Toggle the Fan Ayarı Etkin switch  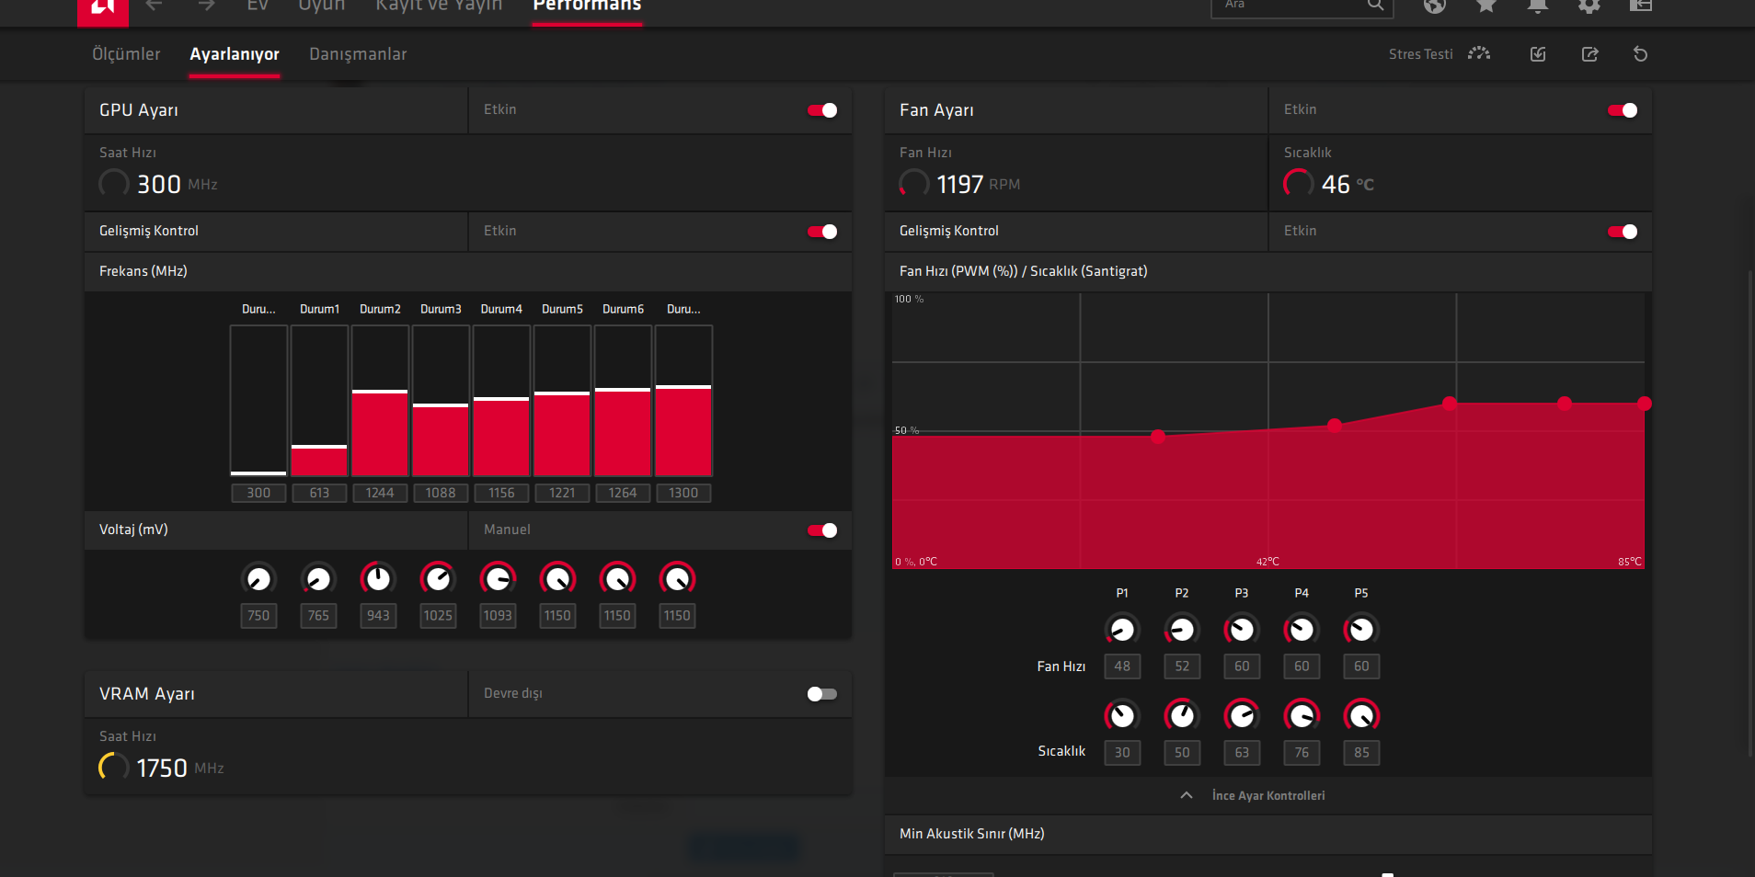coord(1623,110)
